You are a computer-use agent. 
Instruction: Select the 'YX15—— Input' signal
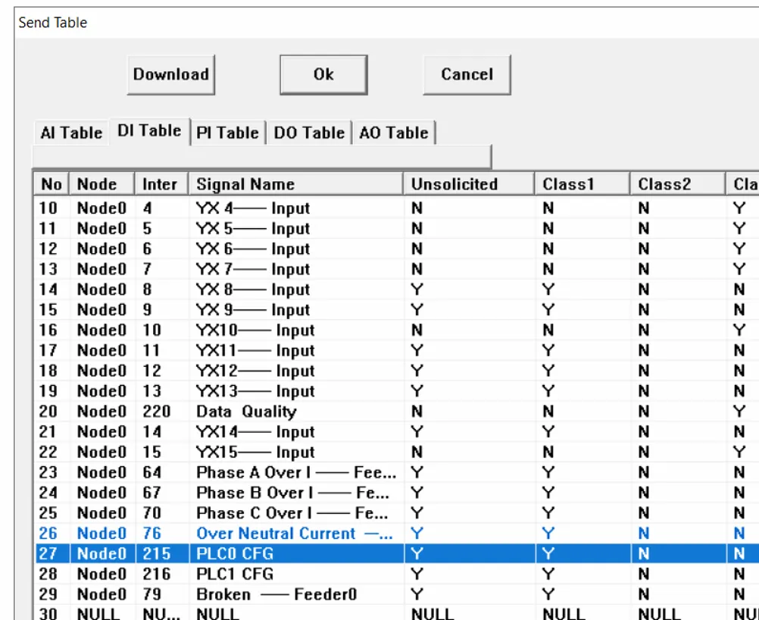click(255, 452)
